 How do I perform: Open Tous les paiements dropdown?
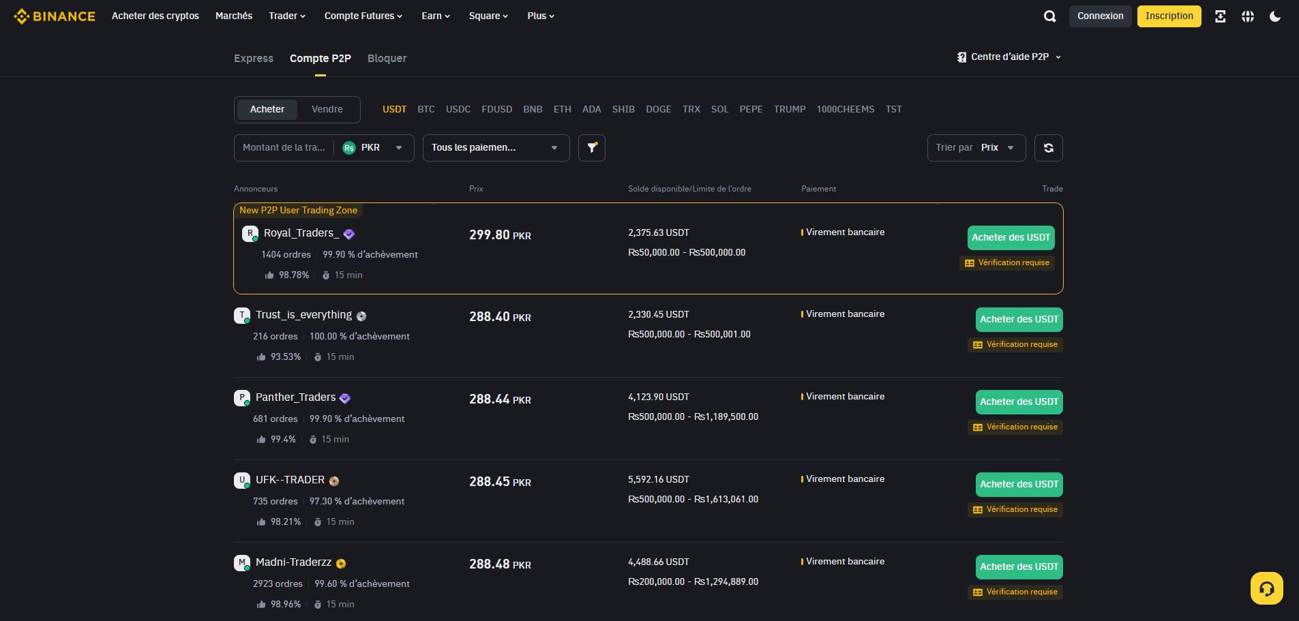click(496, 148)
